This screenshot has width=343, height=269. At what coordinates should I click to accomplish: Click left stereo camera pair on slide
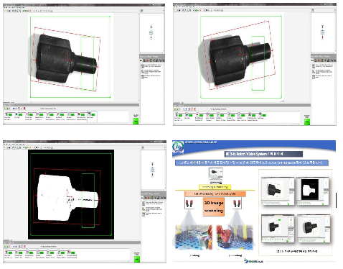(x=189, y=204)
